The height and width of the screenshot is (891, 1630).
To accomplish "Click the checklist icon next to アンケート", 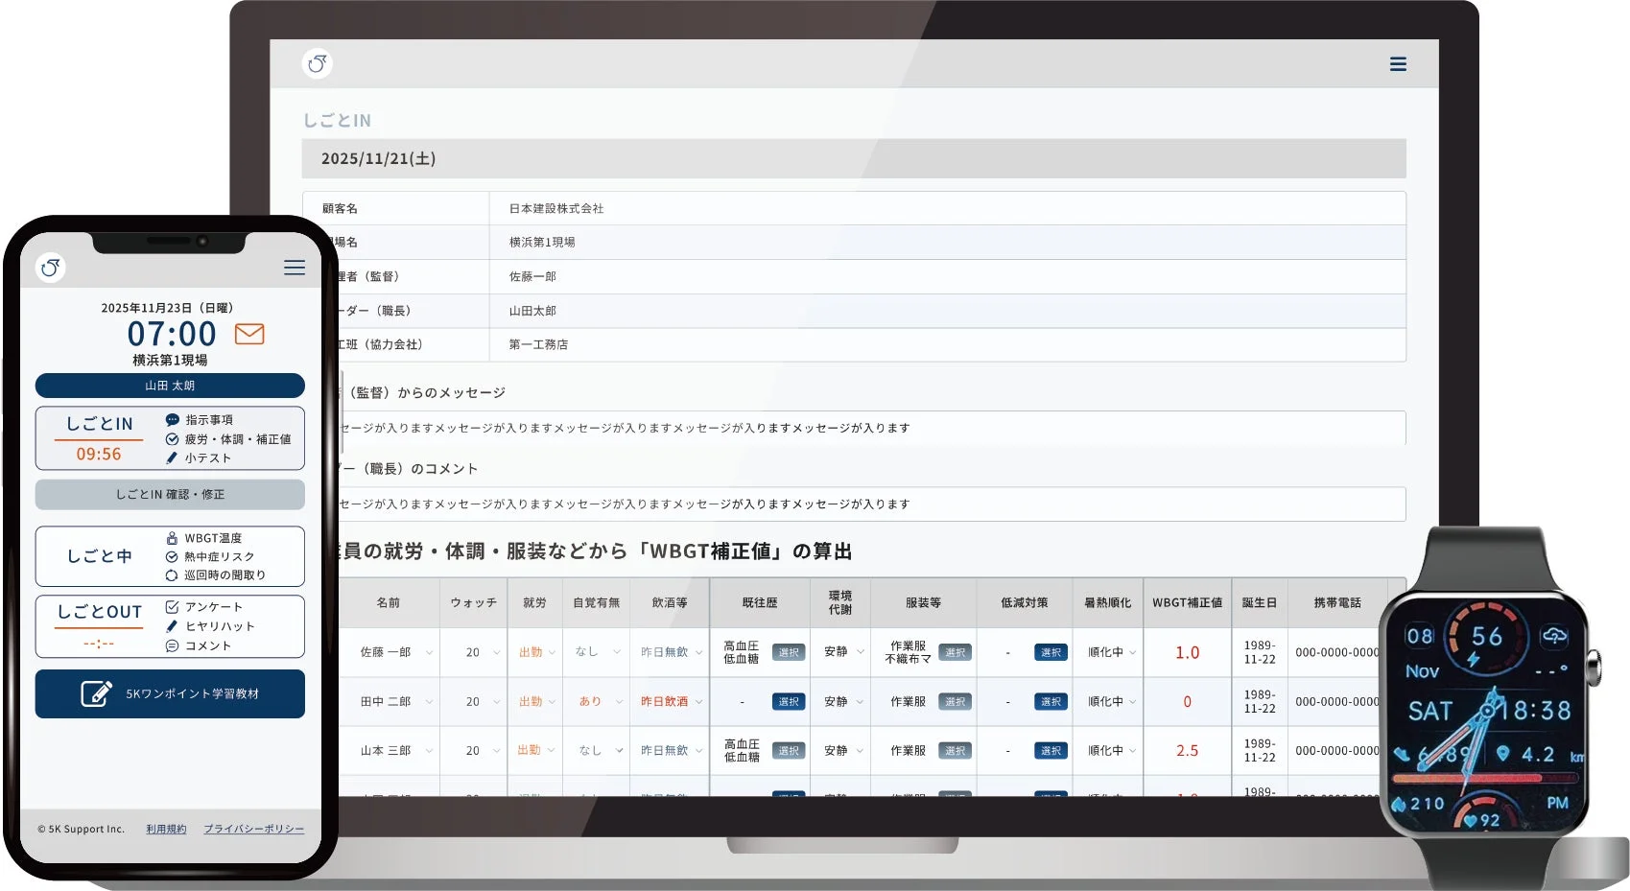I will pyautogui.click(x=170, y=606).
